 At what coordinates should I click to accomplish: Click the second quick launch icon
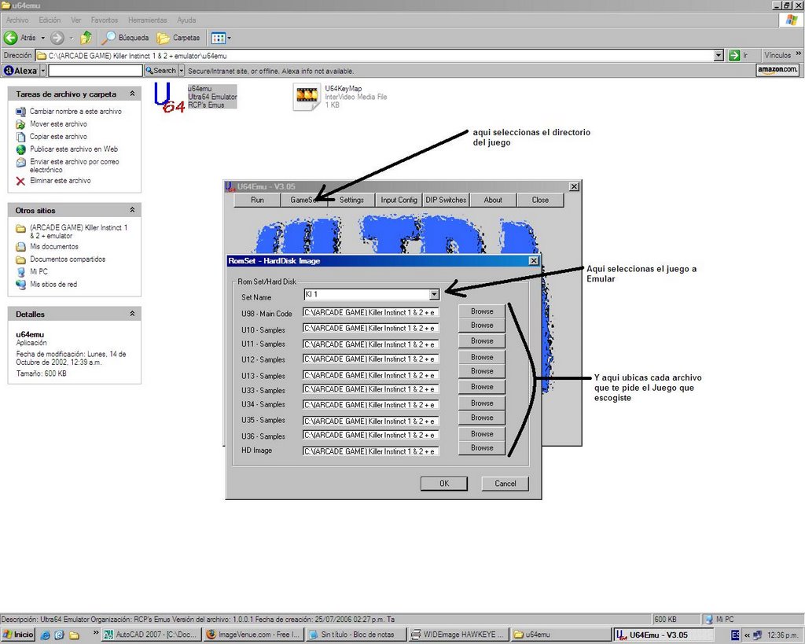click(59, 635)
